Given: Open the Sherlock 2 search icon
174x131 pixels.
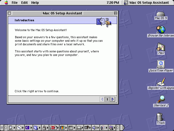Looking at the screenshot, I should coord(161,99).
